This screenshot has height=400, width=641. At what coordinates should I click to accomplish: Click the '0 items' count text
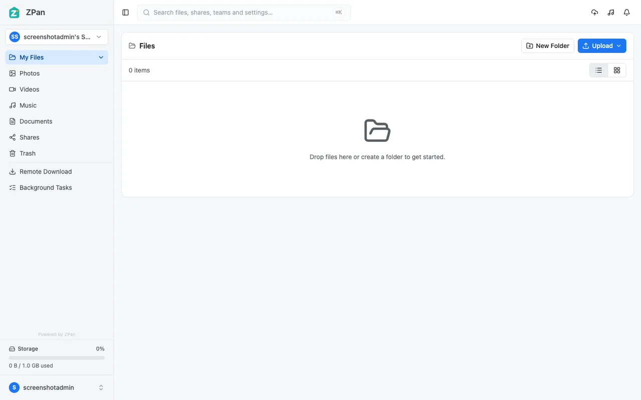[x=139, y=70]
